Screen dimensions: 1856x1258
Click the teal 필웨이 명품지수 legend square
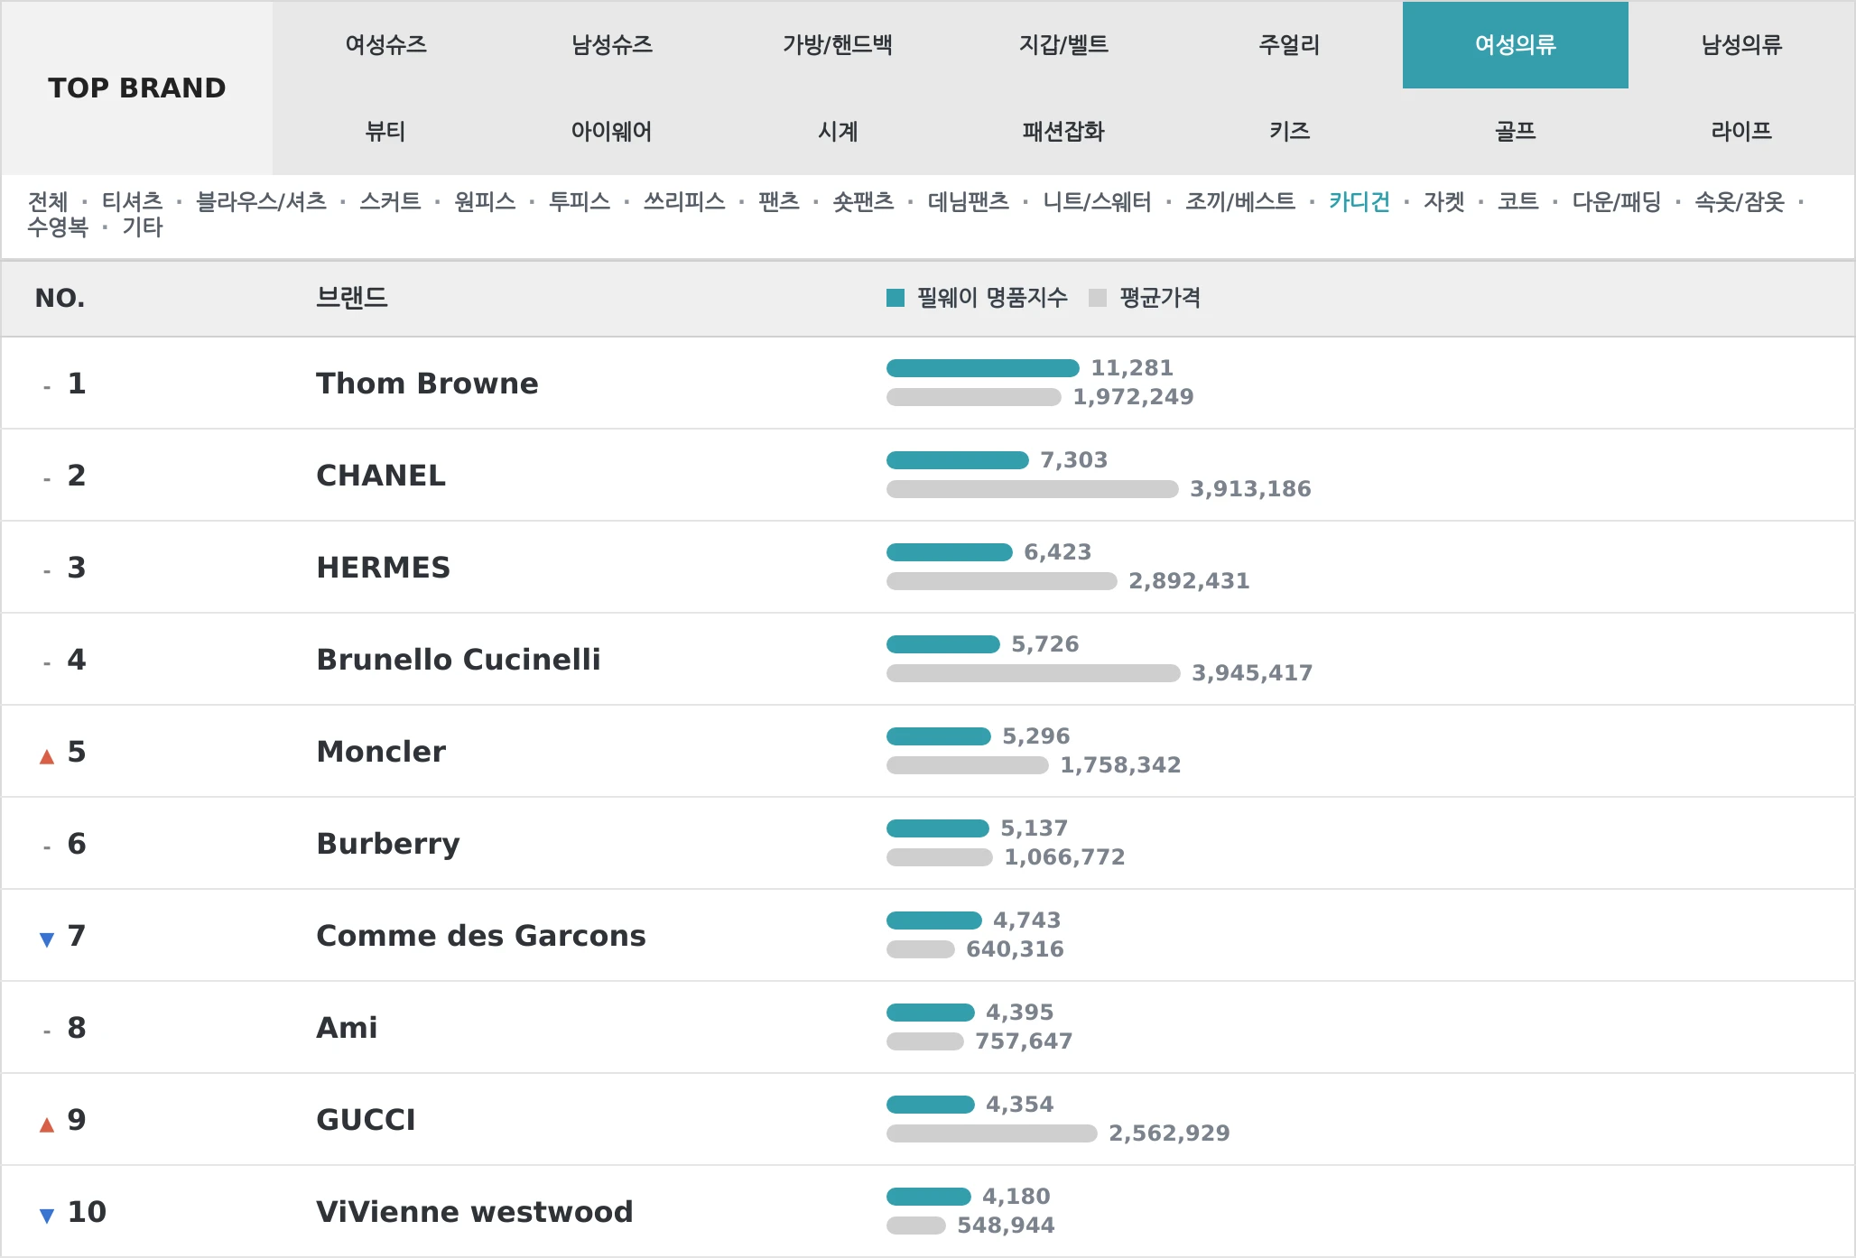896,298
